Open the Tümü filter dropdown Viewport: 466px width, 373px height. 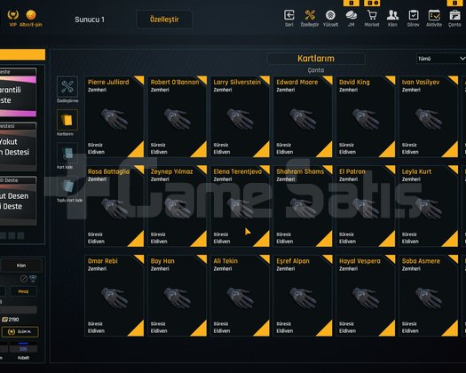point(441,59)
